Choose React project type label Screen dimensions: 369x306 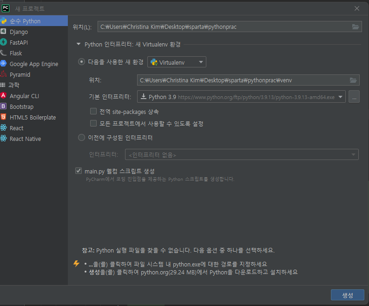click(16, 128)
